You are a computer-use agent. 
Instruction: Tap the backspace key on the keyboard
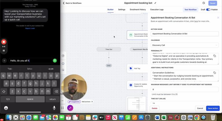[x=56, y=92]
